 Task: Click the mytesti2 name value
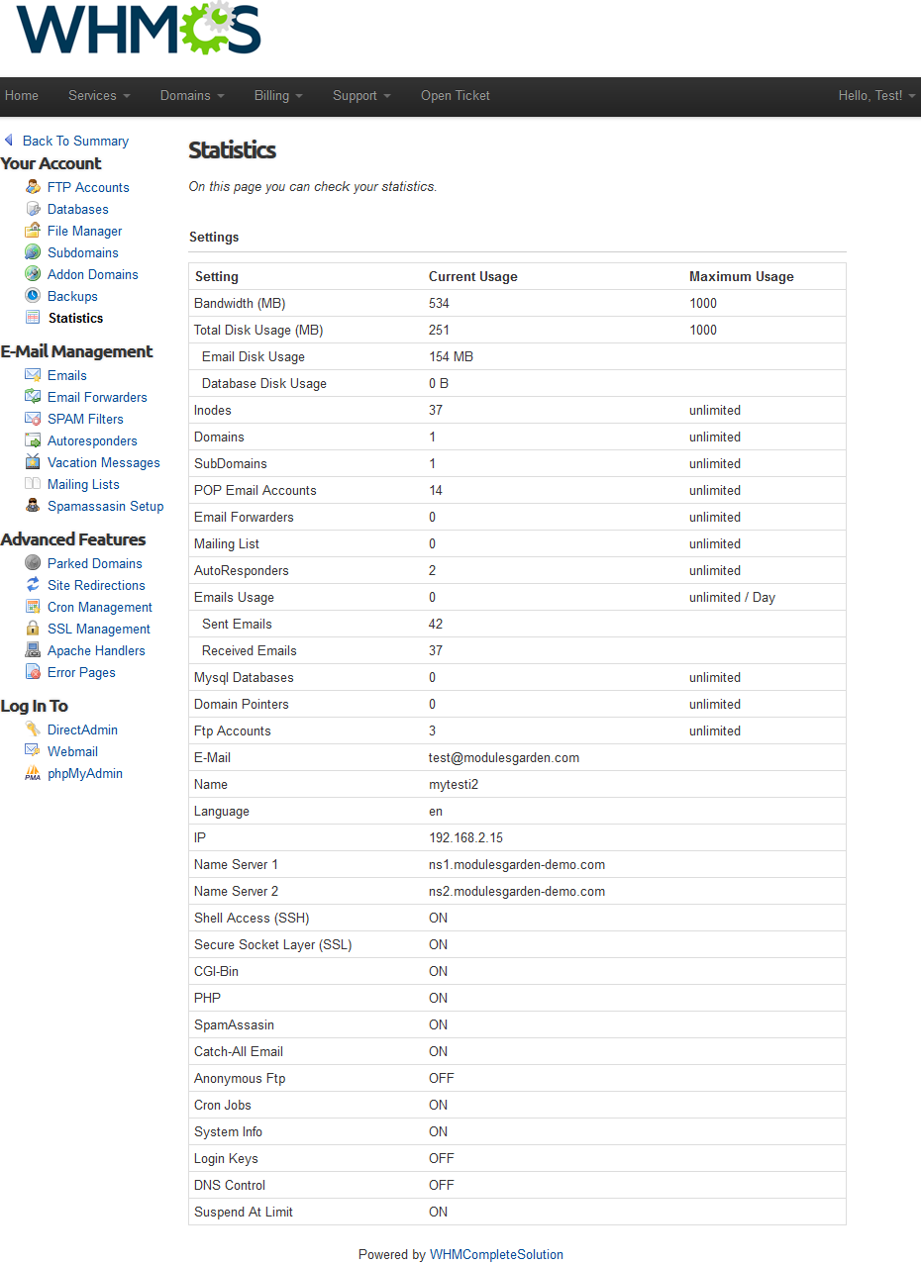(x=454, y=784)
